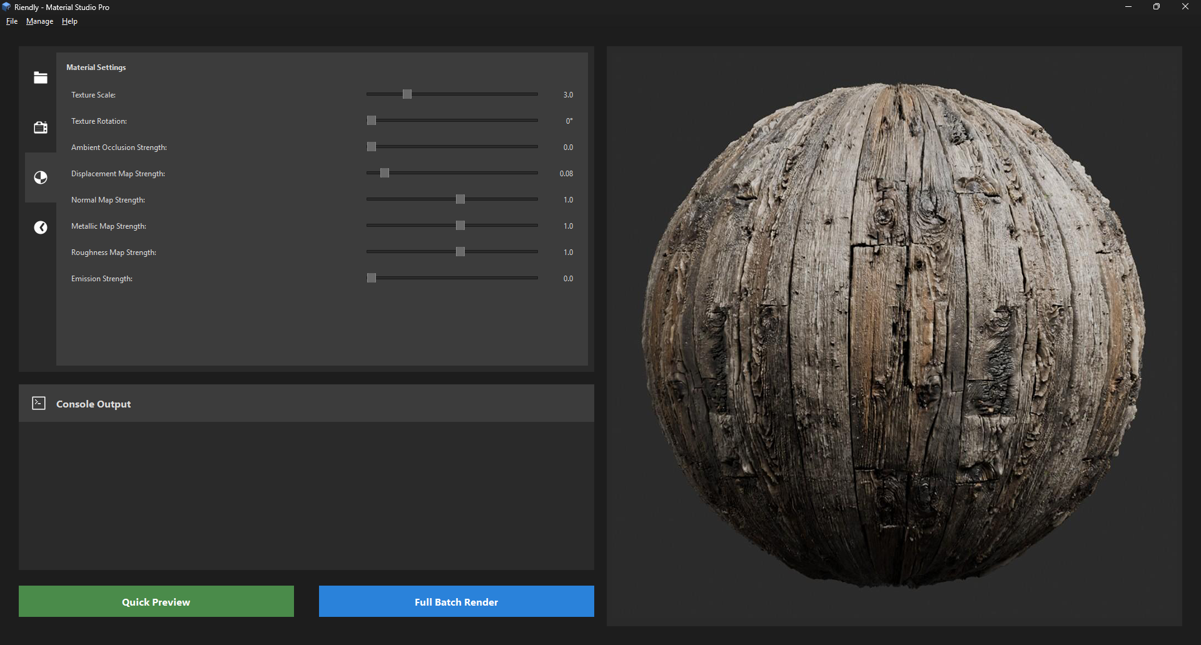
Task: Click the dark-mode half-circle sidebar icon
Action: 40,227
